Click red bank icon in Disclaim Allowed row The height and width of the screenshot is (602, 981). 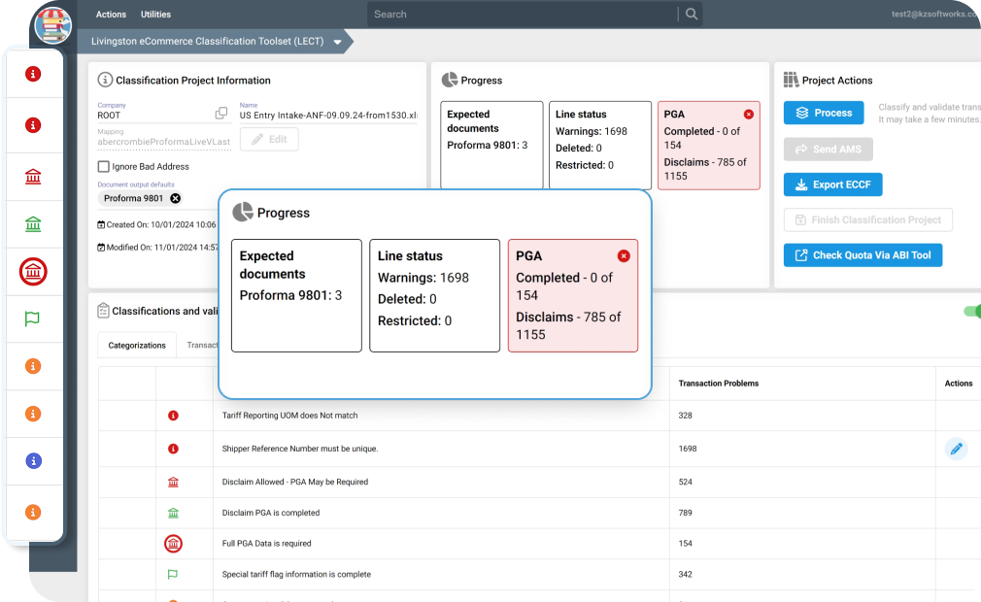pyautogui.click(x=173, y=482)
